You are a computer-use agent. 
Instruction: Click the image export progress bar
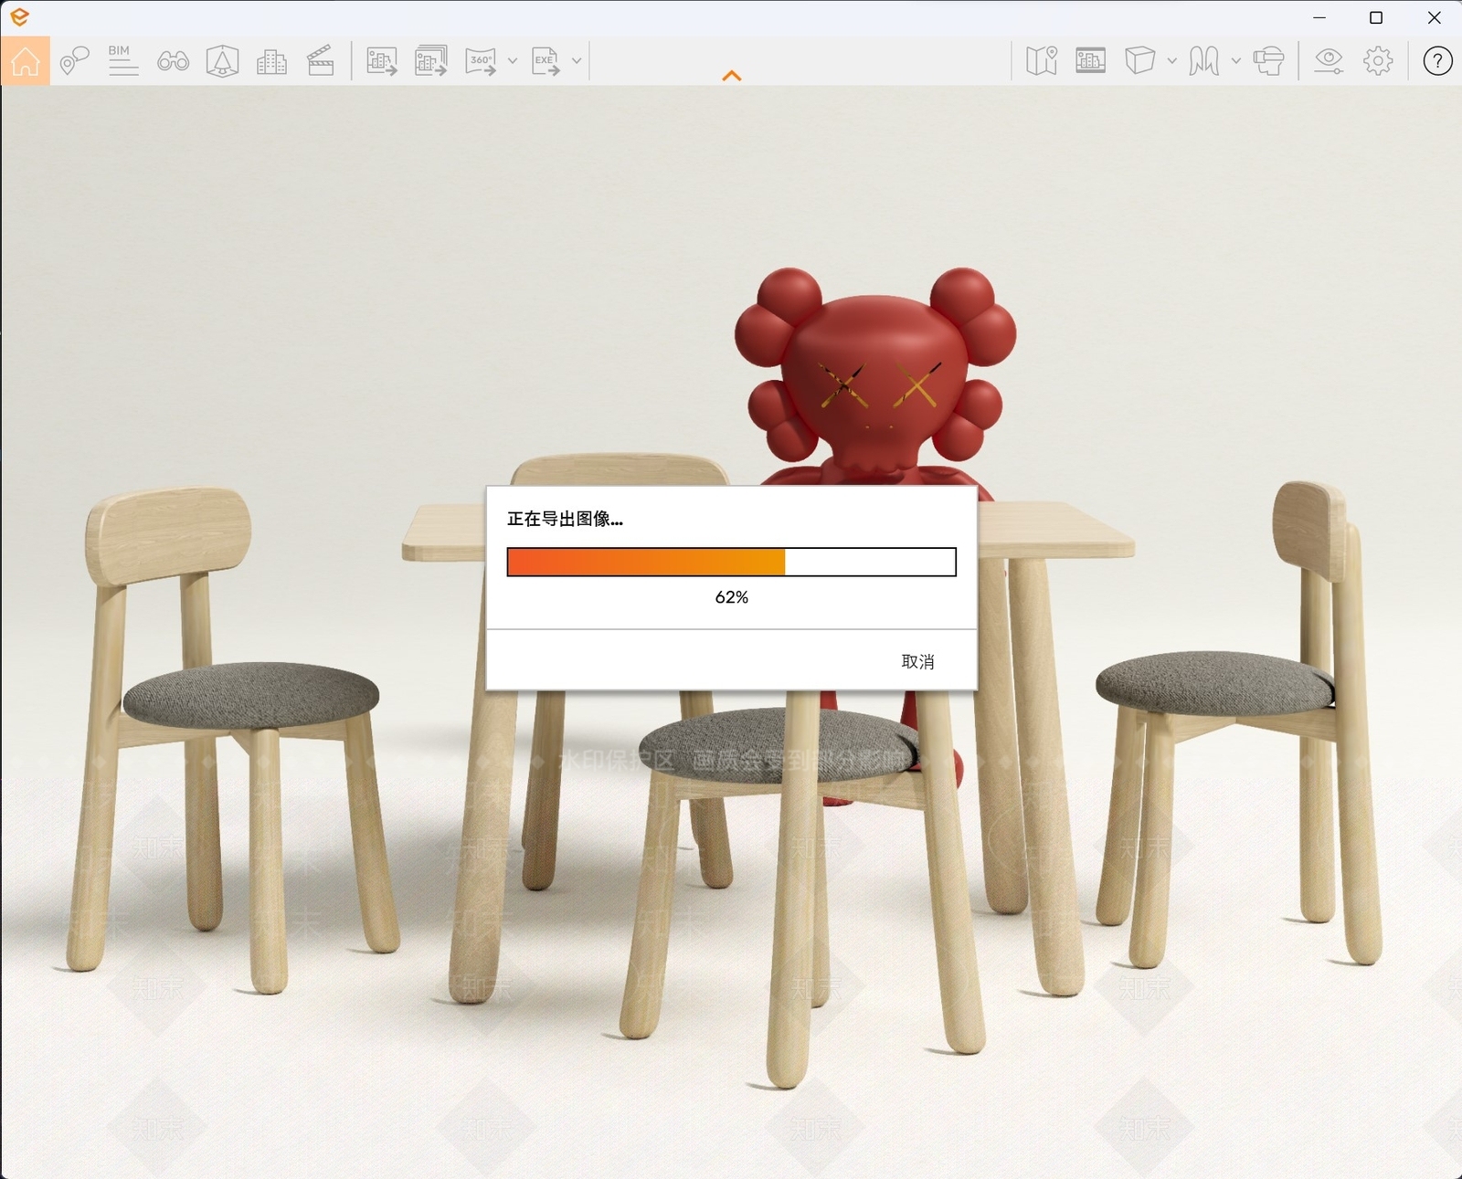(x=732, y=562)
